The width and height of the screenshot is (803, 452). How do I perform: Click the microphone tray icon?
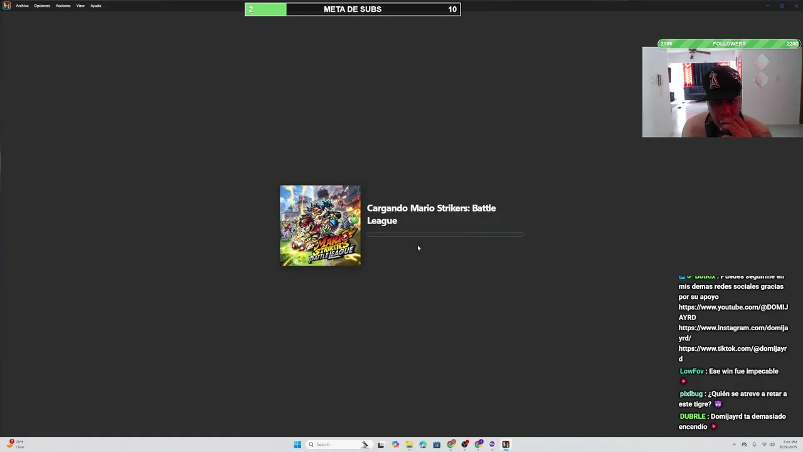tap(754, 444)
